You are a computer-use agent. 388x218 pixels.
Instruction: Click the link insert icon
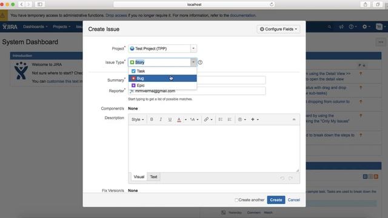click(206, 119)
